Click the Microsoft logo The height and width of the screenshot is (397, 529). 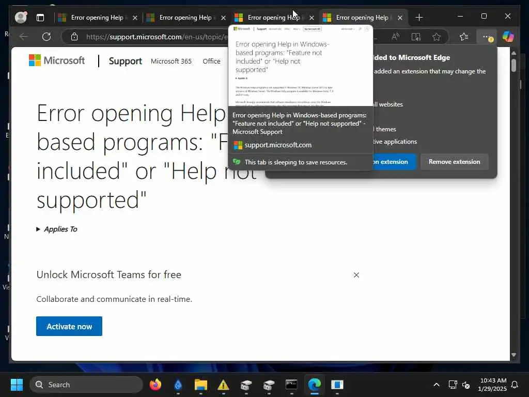tap(57, 60)
